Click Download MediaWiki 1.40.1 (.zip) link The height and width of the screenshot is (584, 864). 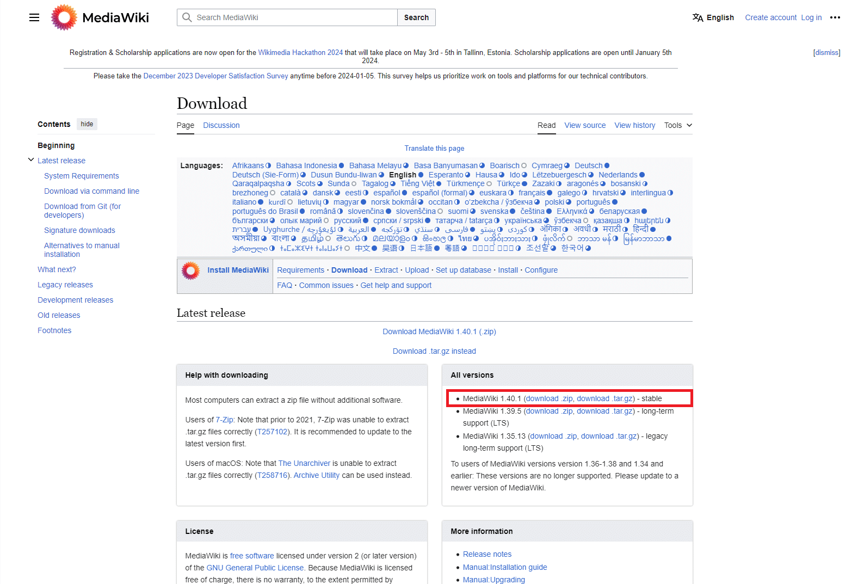[x=440, y=331]
